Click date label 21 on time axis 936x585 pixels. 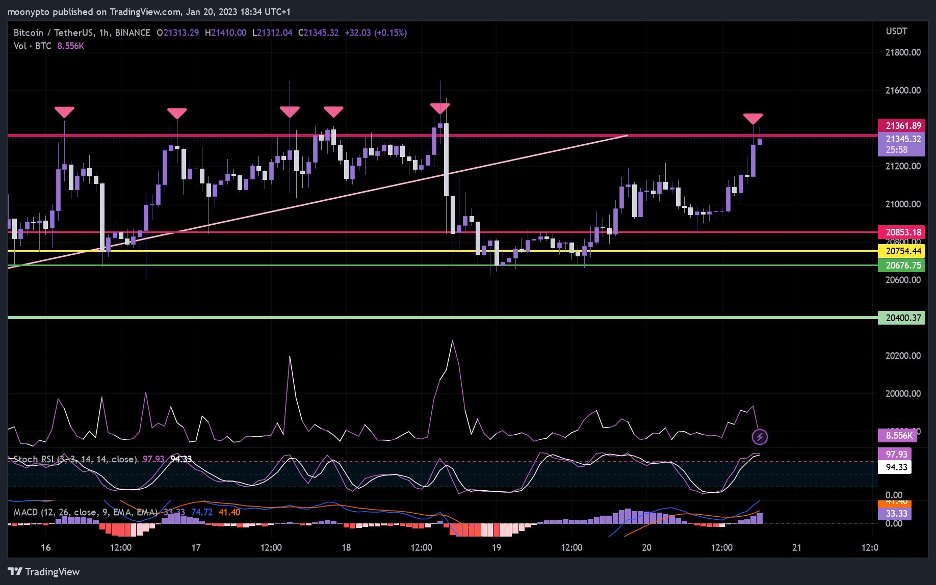[797, 548]
